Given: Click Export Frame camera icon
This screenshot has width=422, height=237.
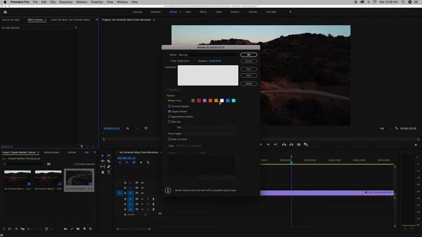Looking at the screenshot, I should pos(299,145).
